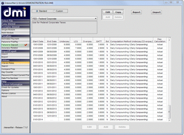Image resolution: width=184 pixels, height=135 pixels.
Task: Click the disabled top Add button
Action: pos(108,17)
